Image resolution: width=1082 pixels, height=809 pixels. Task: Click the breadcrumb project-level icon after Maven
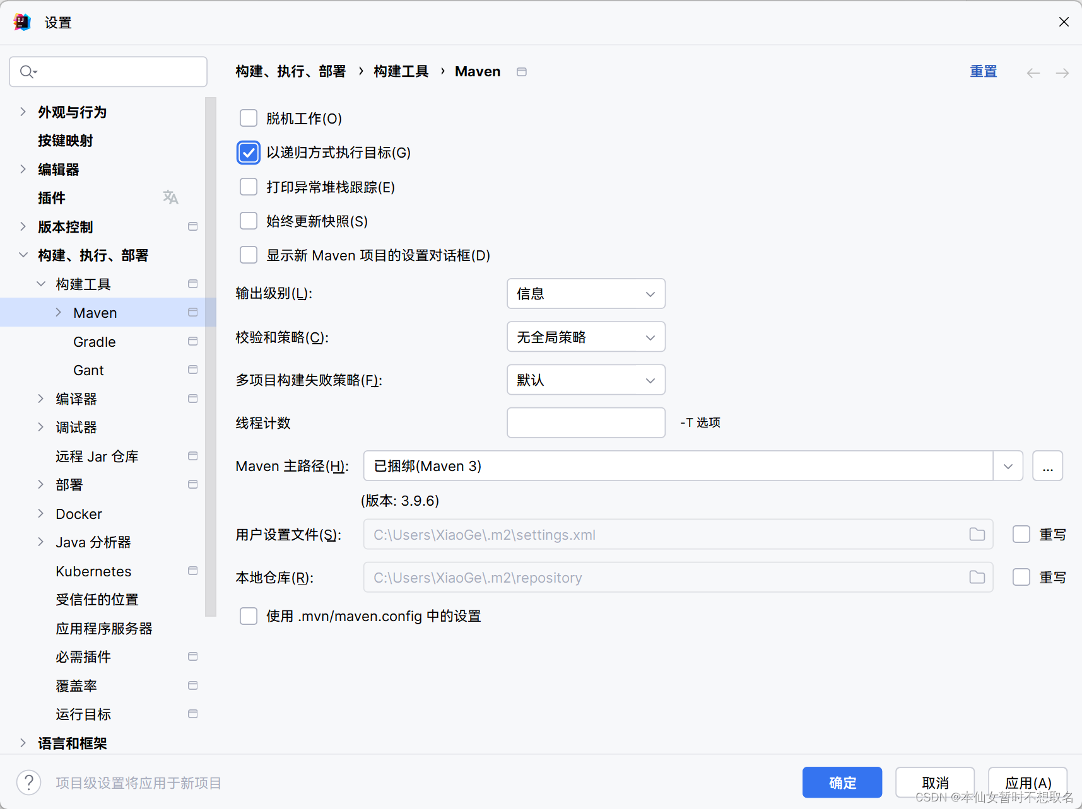click(522, 72)
